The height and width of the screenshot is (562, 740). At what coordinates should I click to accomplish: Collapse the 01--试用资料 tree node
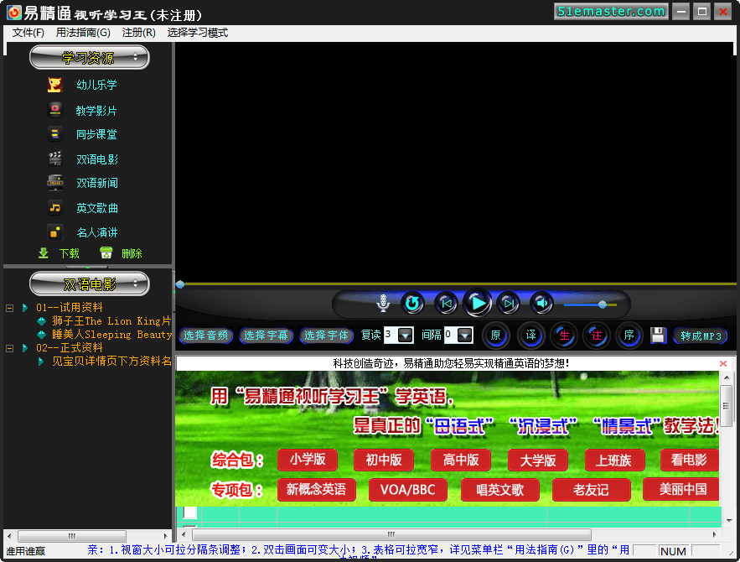pyautogui.click(x=10, y=308)
